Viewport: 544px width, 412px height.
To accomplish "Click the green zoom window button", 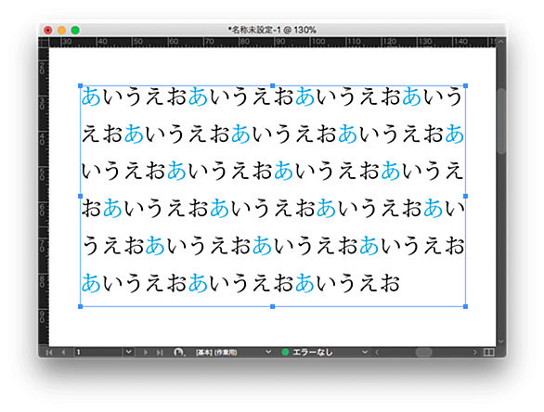I will pos(75,31).
